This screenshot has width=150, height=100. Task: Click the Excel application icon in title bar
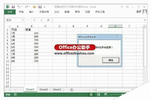coord(8,7)
